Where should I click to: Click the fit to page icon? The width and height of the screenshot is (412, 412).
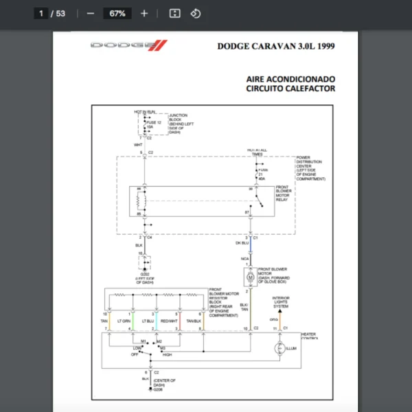pos(174,13)
